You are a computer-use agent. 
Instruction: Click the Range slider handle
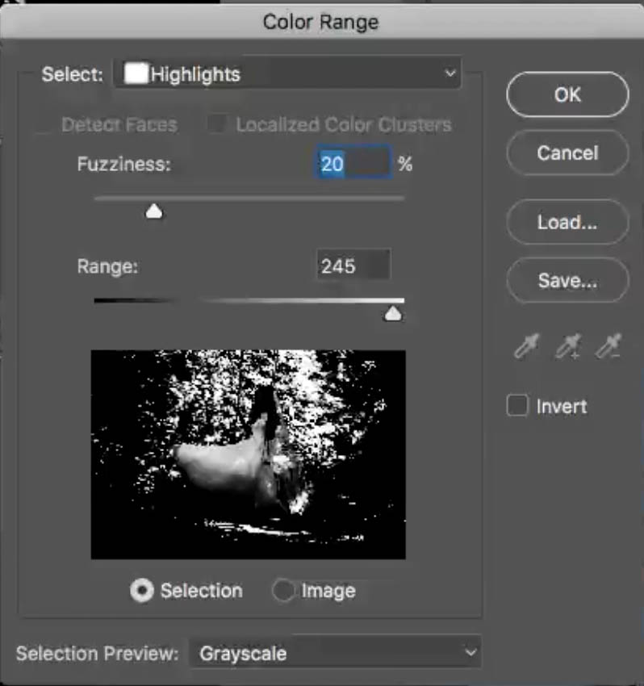[392, 313]
